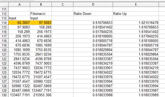The width and height of the screenshot is (165, 97).
Task: Select cell 1.618035564 in column E
Action: point(136,59)
